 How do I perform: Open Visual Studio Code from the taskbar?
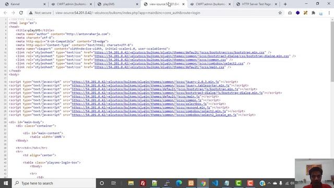click(215, 183)
